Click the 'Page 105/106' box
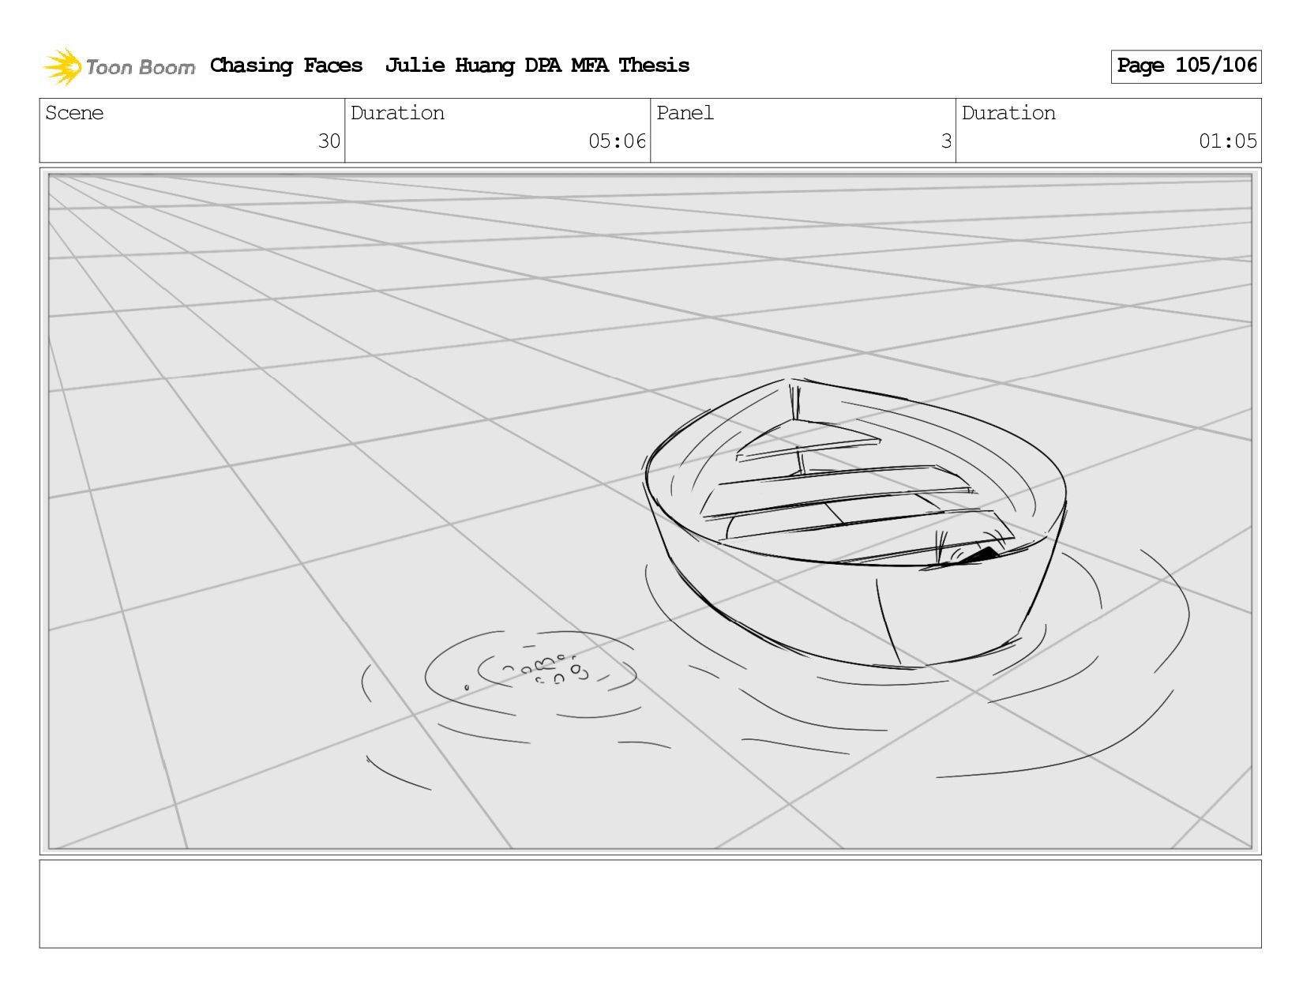Viewport: 1303px width, 1007px height. pos(1186,66)
